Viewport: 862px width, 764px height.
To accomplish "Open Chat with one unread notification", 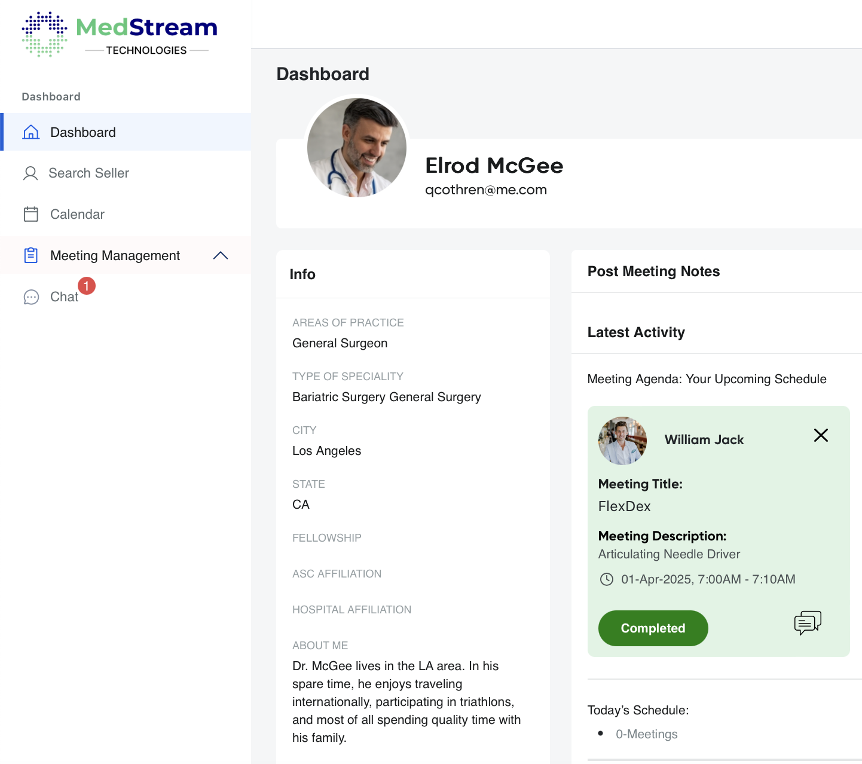I will 64,297.
